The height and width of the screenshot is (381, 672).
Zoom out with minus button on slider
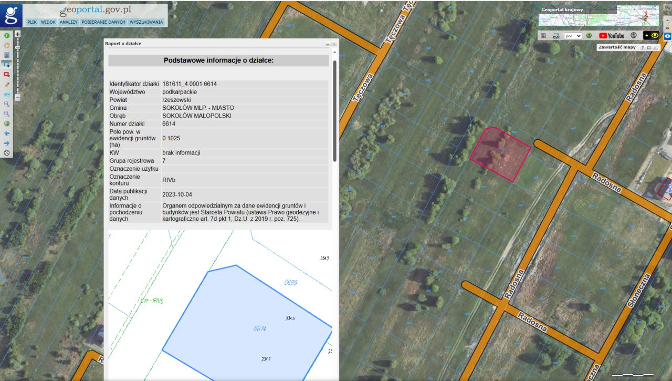[17, 97]
